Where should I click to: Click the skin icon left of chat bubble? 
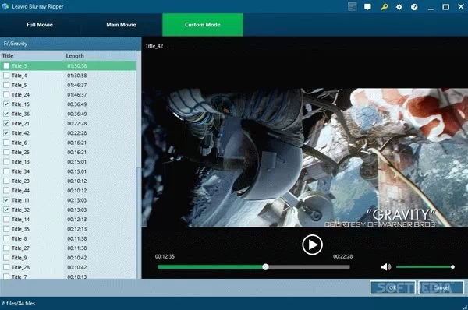tap(353, 6)
